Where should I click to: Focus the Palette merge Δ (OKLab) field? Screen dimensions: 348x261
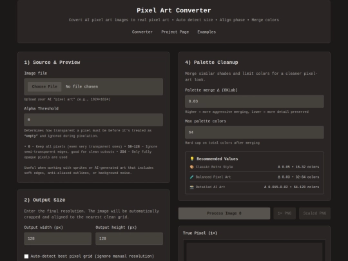tap(255, 101)
